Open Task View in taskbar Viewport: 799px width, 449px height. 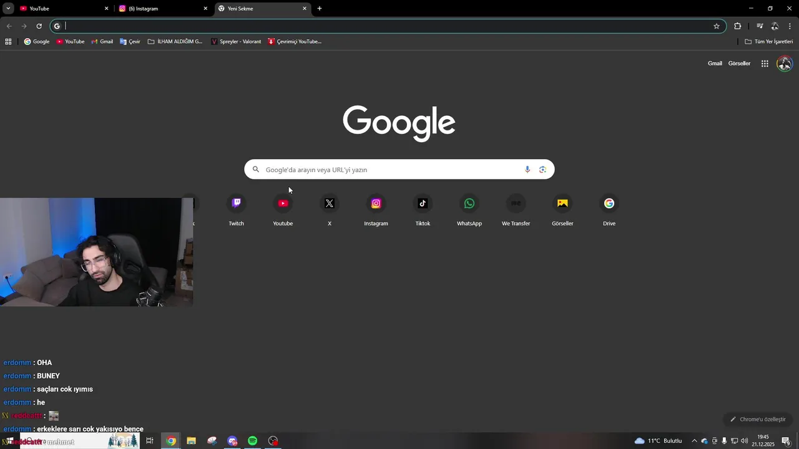[150, 441]
